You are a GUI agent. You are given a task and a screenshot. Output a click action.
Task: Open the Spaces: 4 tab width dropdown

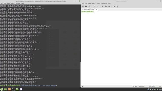click(142, 86)
